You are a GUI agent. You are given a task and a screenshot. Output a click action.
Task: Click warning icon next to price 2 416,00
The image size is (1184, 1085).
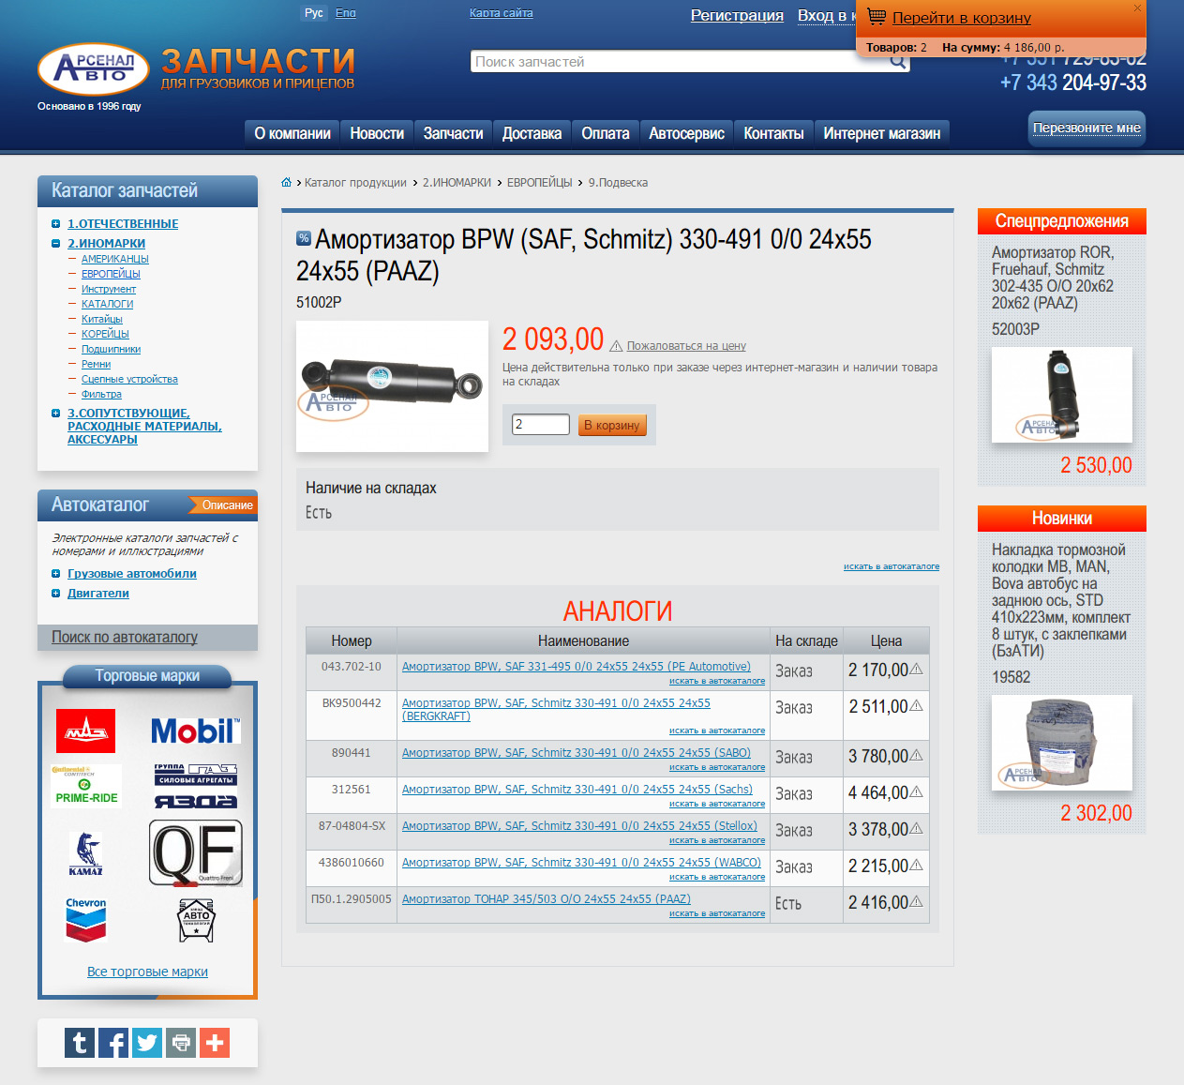click(x=917, y=902)
